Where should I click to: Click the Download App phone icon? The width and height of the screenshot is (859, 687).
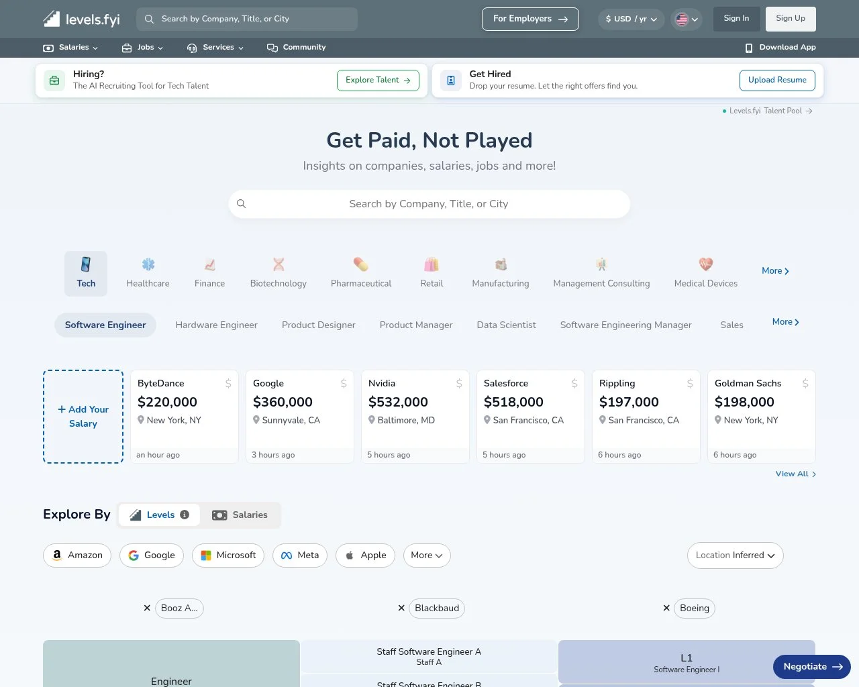pyautogui.click(x=749, y=48)
